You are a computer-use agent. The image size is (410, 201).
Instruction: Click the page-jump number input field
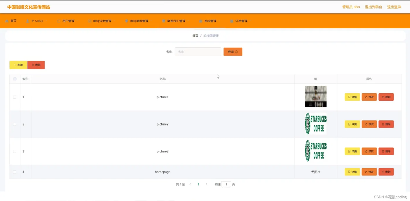point(226,185)
